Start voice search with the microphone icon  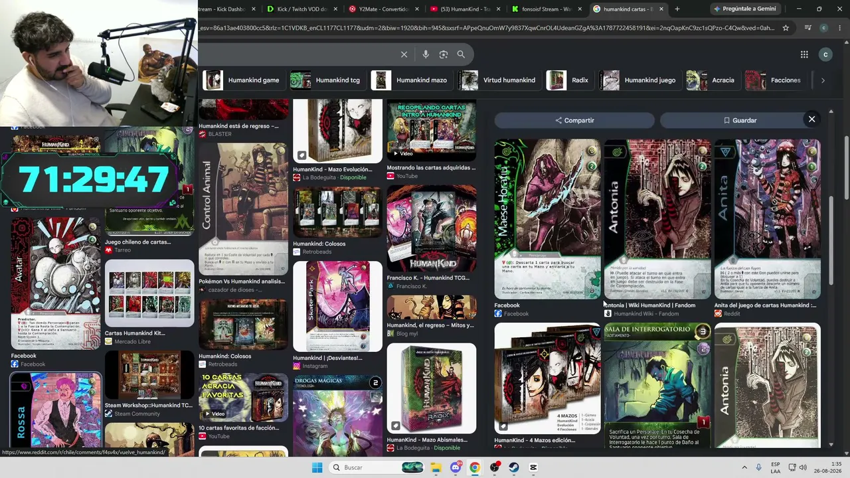coord(426,54)
